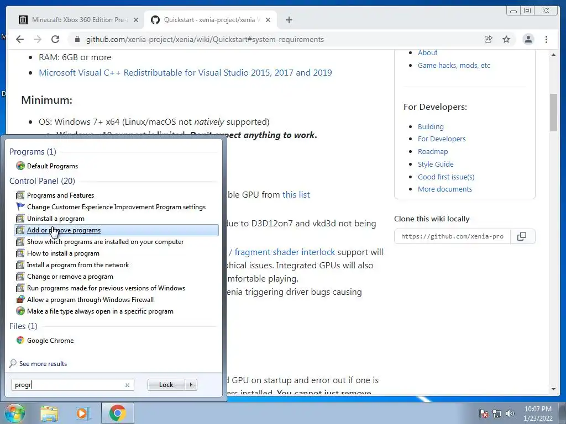This screenshot has height=424, width=566.
Task: Go back with browser back arrow
Action: tap(20, 39)
